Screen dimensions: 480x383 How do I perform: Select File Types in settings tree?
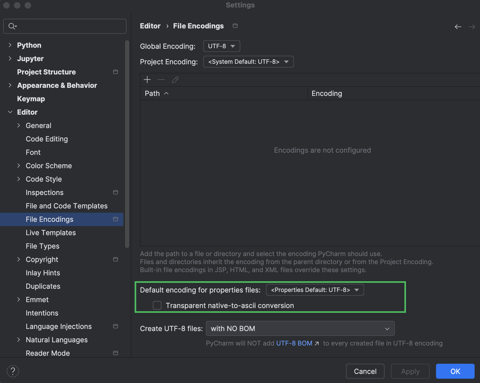point(42,246)
